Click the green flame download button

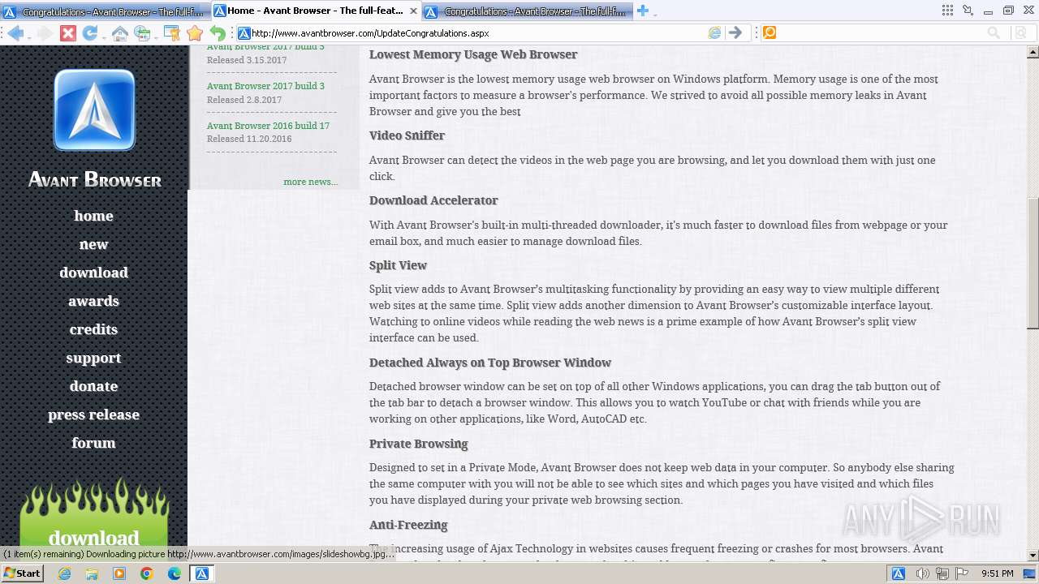click(x=93, y=519)
